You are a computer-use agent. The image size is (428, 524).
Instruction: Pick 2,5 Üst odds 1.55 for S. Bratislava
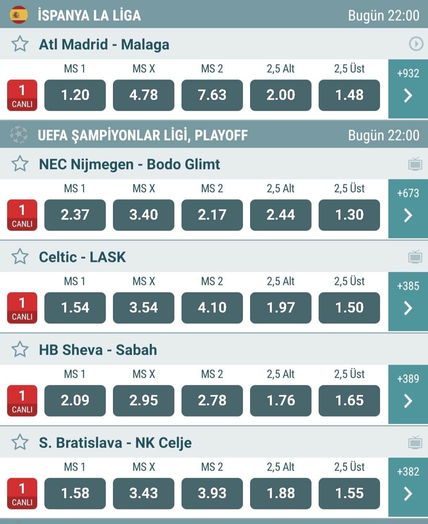pyautogui.click(x=349, y=493)
